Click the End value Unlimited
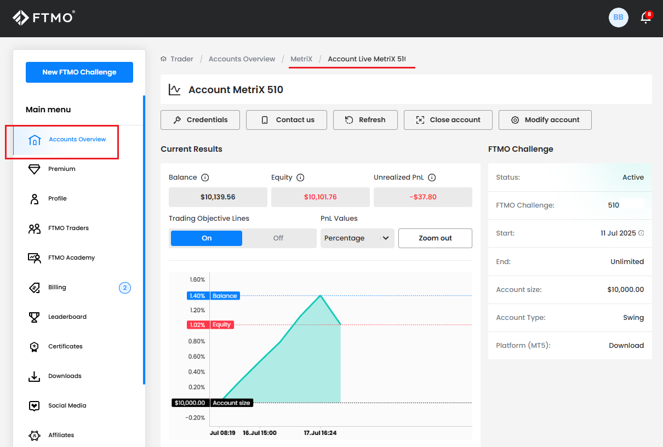The height and width of the screenshot is (447, 663). coord(627,262)
